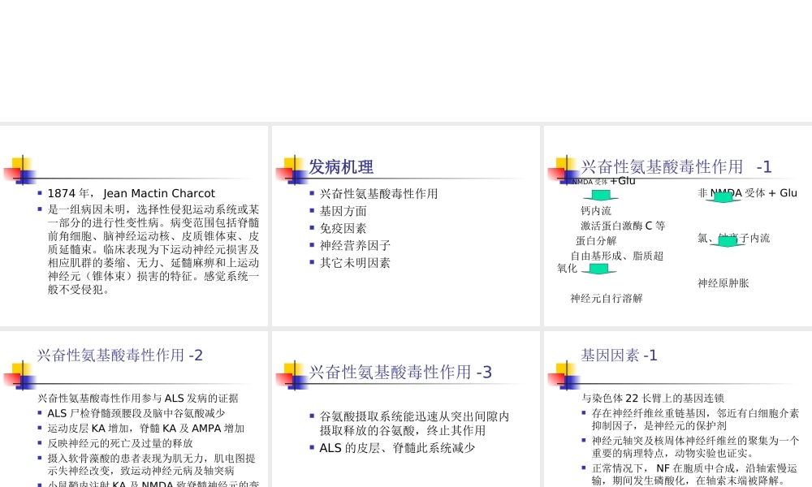812x487 pixels.
Task: Click the corner ornament icon on the first slide
Action: [x=22, y=168]
